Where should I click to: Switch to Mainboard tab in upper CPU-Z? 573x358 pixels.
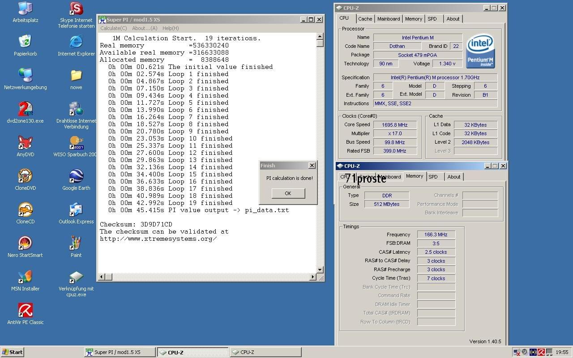389,19
